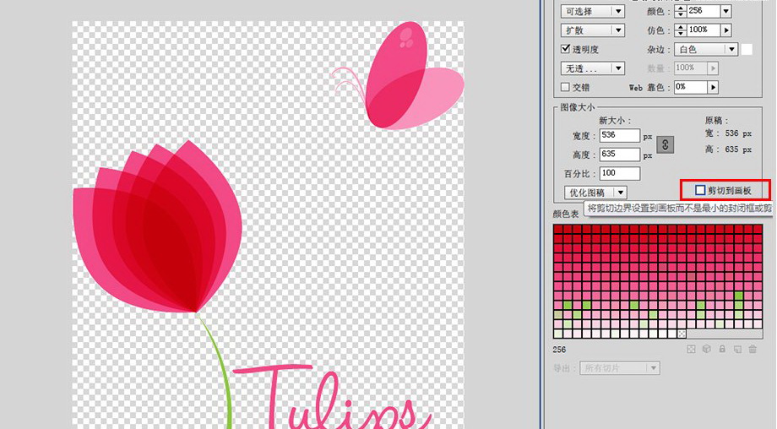
Task: Open the 可选择 color reduction dropdown
Action: 593,11
